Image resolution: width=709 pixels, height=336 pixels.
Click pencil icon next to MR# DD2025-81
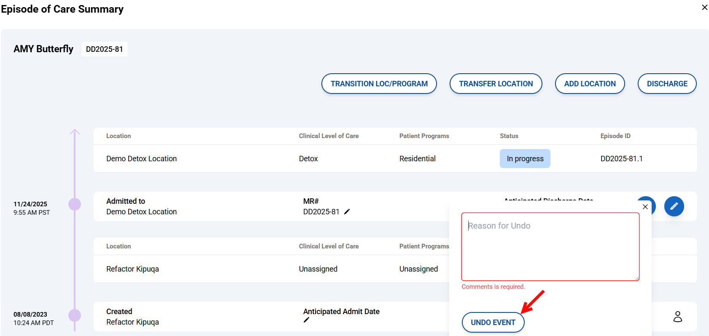pos(347,212)
